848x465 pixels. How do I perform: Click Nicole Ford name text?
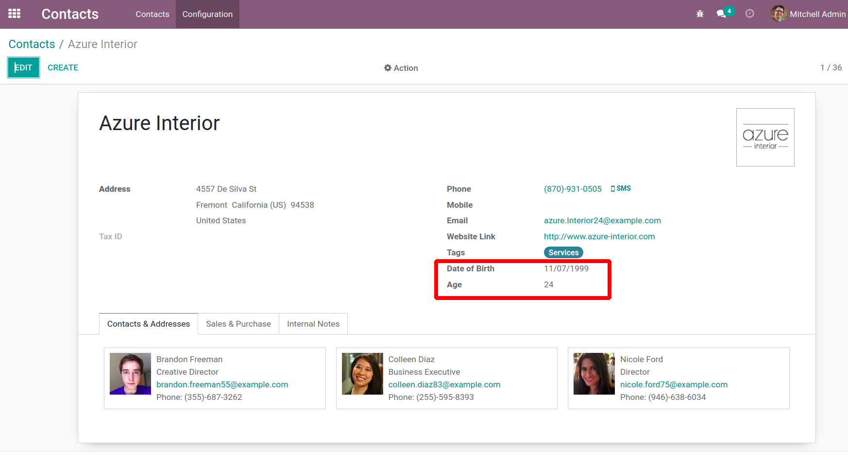(x=641, y=359)
